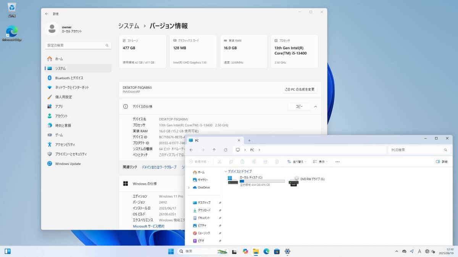Click the Microsoft Edge desktop shortcut
This screenshot has height=257, width=458.
[x=12, y=34]
